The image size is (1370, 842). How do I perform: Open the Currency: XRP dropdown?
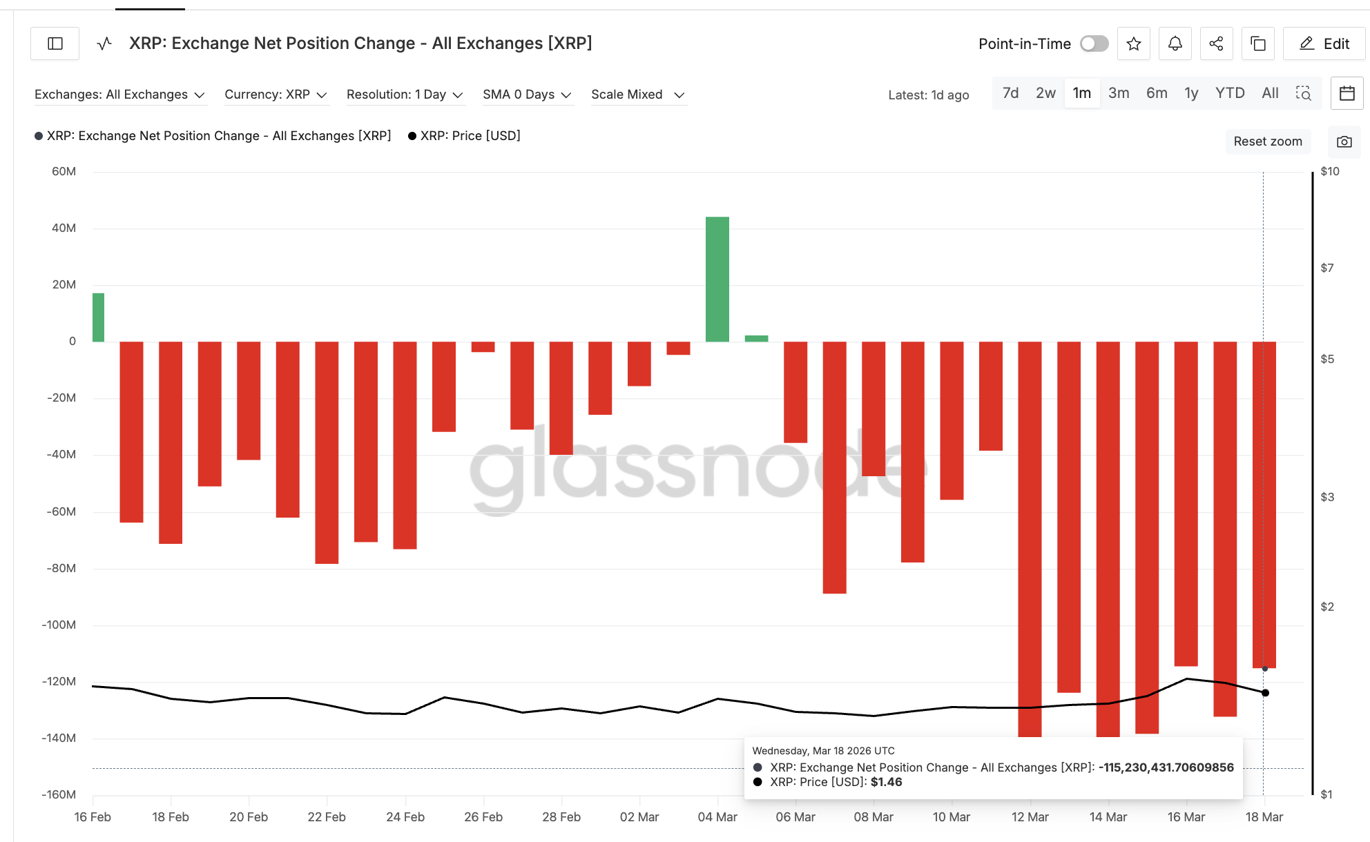pyautogui.click(x=276, y=95)
